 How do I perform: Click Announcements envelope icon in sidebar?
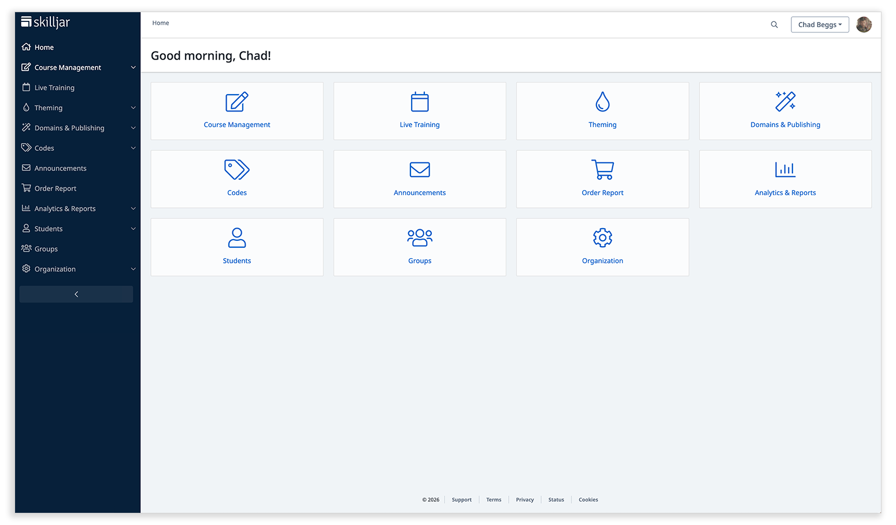(x=26, y=168)
